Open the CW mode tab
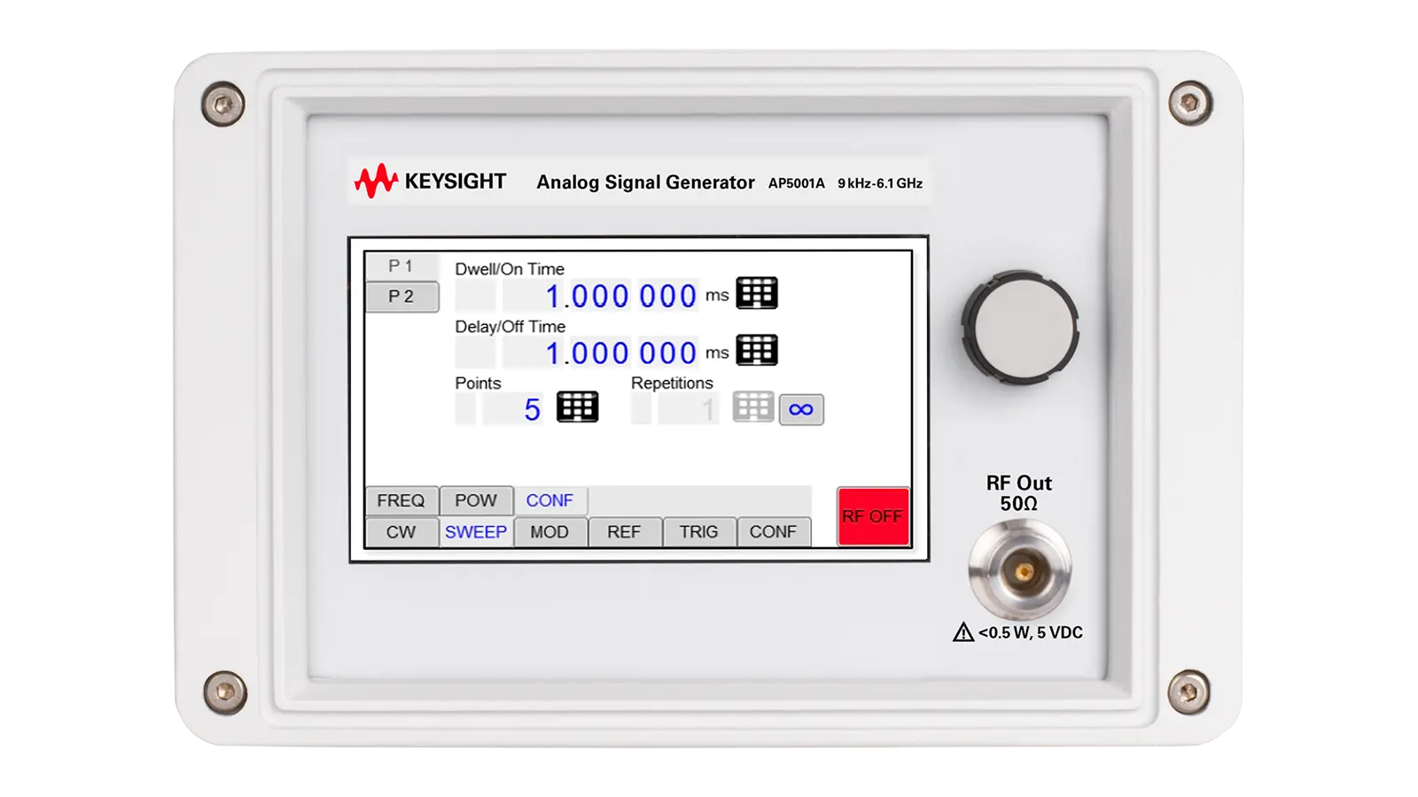Viewport: 1418px width, 797px height. 401,532
